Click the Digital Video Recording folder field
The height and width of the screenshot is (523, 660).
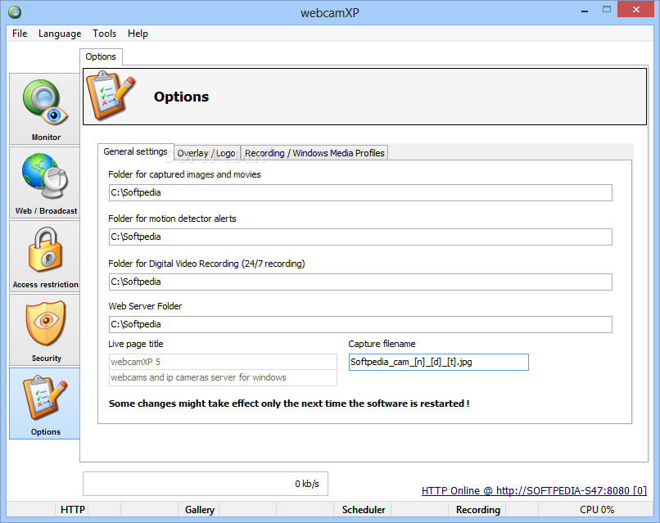tap(360, 282)
